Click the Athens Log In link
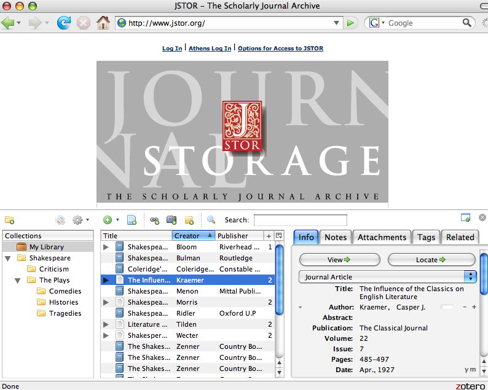Image resolution: width=488 pixels, height=390 pixels. (210, 48)
